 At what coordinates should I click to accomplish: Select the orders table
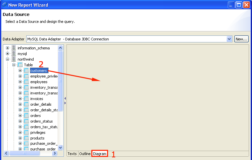click(36, 116)
